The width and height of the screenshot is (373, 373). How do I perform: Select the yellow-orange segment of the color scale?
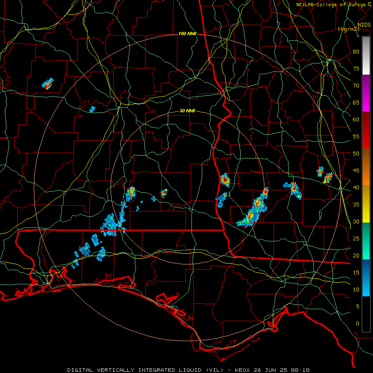(x=366, y=204)
